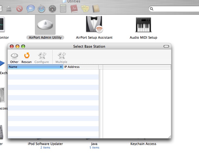199x154 pixels.
Task: Open AirPort Admin Utility in Finder
Action: [x=45, y=25]
